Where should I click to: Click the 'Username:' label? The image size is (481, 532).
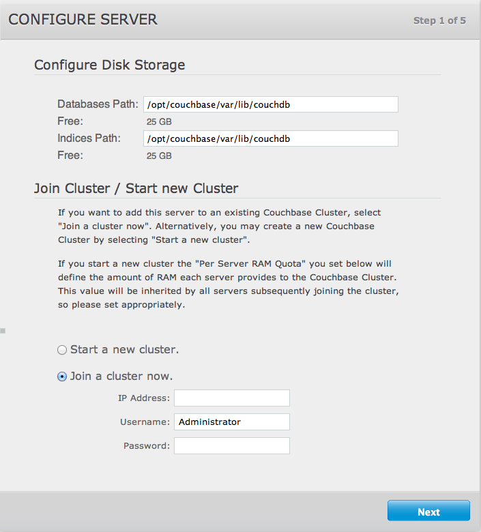pyautogui.click(x=145, y=422)
